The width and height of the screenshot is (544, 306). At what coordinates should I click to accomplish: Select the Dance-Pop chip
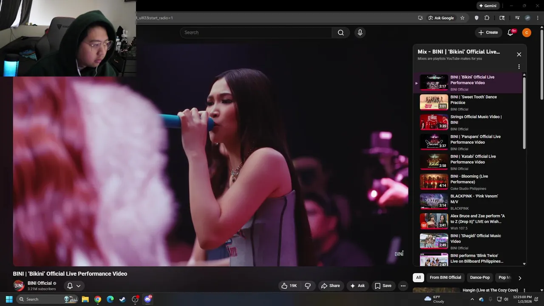[x=480, y=278]
